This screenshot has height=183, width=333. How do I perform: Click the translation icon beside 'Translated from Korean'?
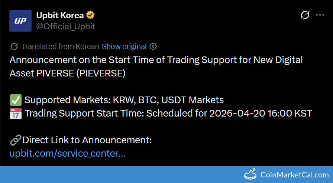pos(14,46)
